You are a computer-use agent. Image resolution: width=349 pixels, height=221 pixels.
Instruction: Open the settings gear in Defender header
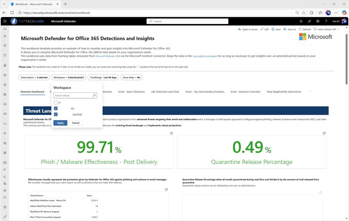point(318,21)
